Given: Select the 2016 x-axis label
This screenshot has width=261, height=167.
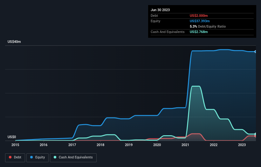Looking at the screenshot, I should (44, 145).
